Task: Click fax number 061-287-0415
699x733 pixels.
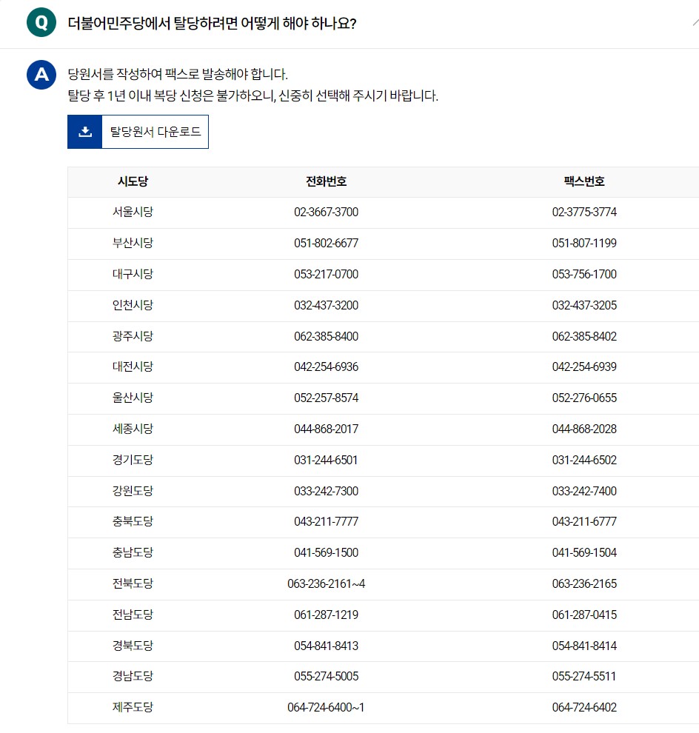Action: 584,615
